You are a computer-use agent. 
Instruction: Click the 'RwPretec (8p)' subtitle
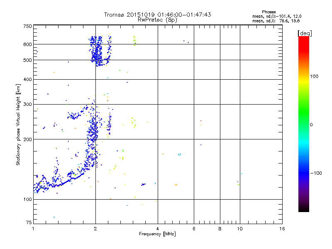pyautogui.click(x=157, y=20)
